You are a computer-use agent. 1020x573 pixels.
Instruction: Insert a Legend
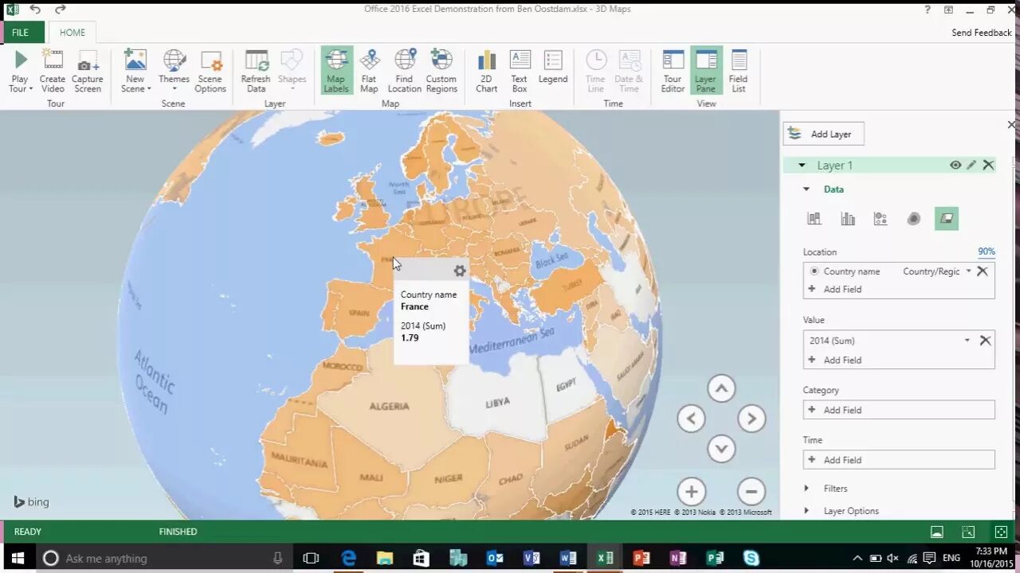coord(553,67)
